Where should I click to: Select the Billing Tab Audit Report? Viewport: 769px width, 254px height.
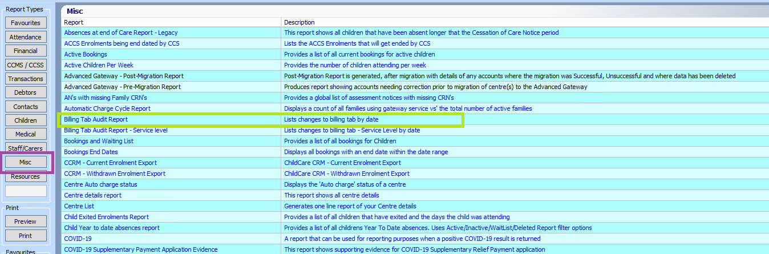click(96, 120)
